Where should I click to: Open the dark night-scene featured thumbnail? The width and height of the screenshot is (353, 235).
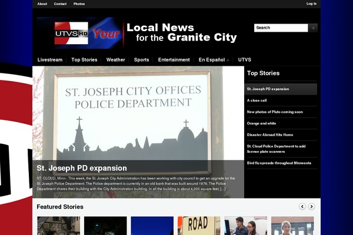coord(105,226)
